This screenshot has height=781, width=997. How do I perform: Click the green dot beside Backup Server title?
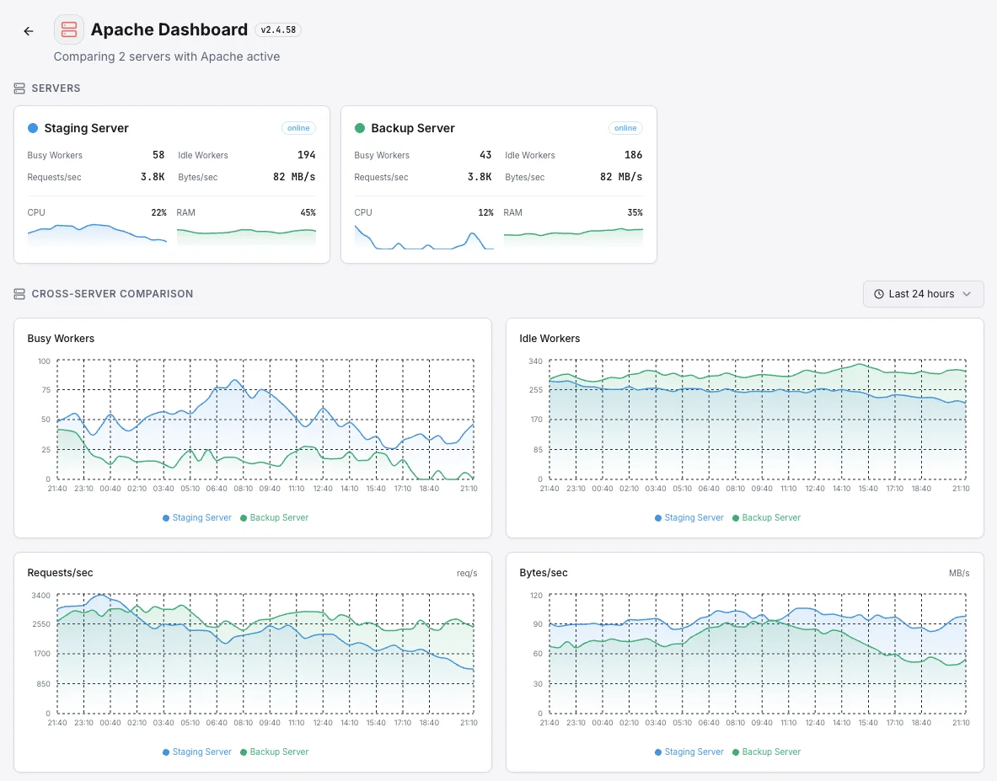coord(360,128)
